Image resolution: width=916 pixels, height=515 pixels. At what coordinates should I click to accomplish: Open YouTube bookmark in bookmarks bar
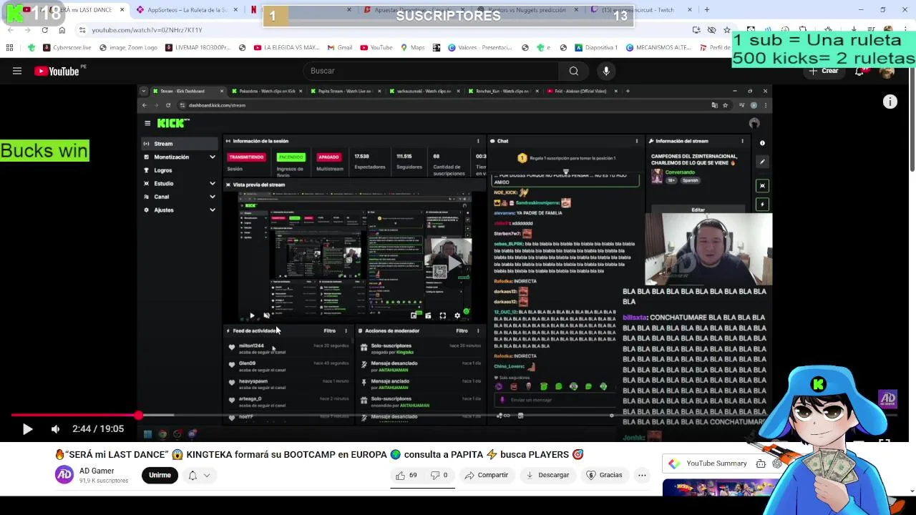coord(376,48)
